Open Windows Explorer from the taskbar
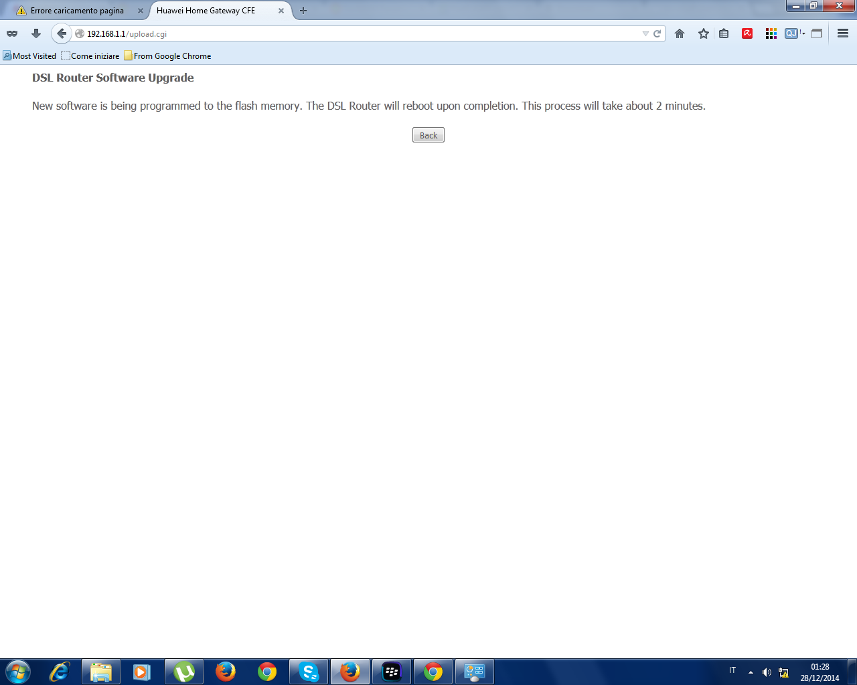 (101, 672)
